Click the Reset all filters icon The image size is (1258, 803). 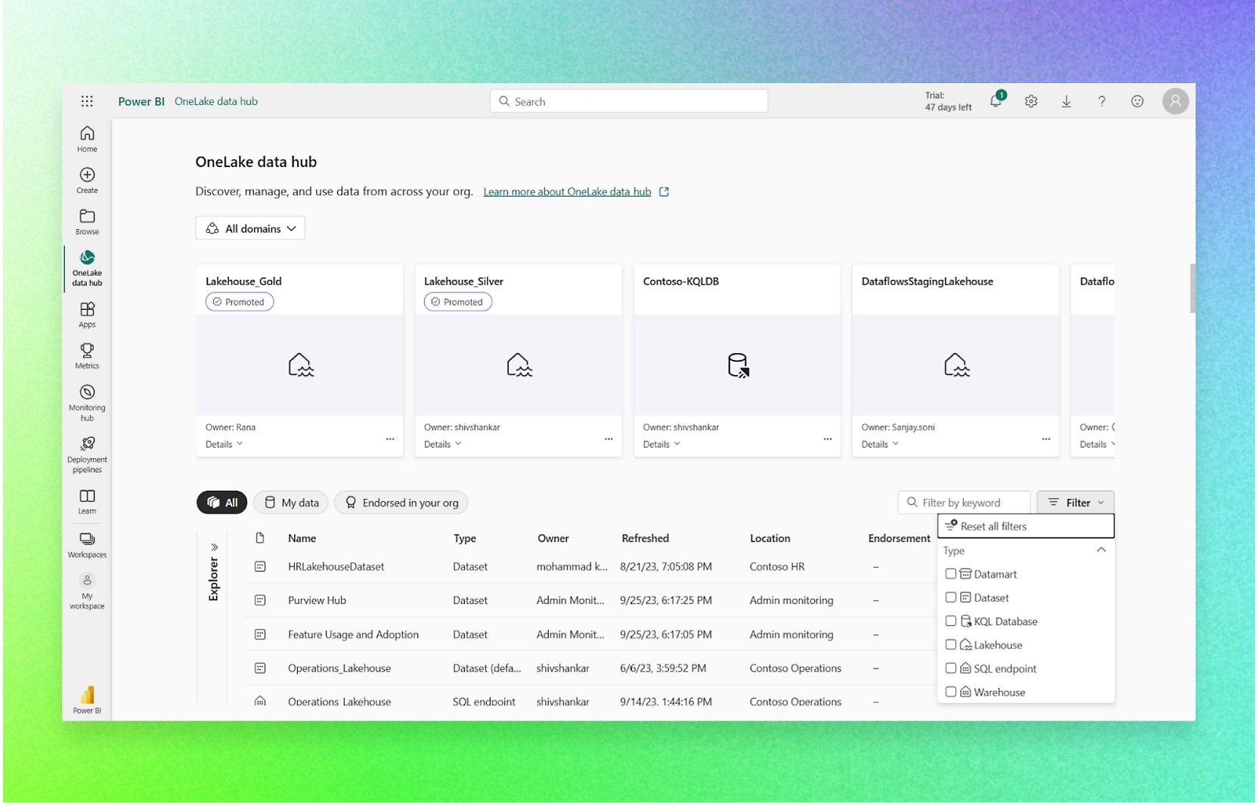pyautogui.click(x=951, y=526)
